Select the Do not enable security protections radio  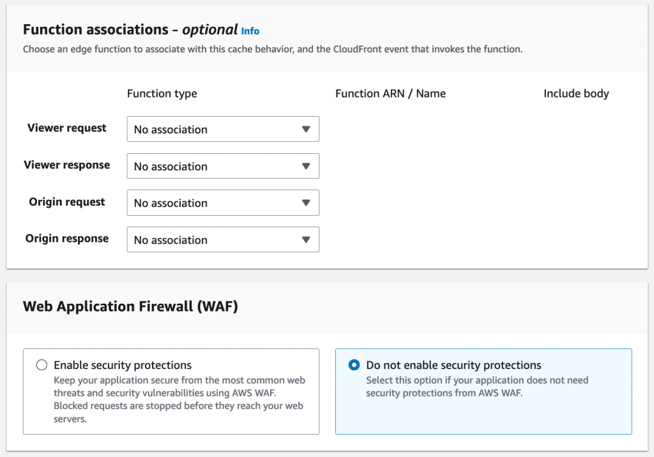coord(354,365)
